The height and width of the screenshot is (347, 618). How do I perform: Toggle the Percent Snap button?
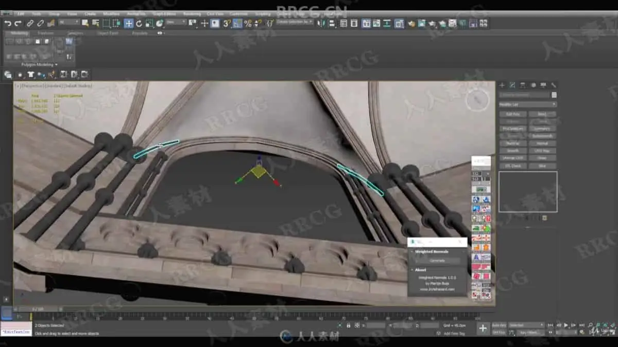pyautogui.click(x=248, y=23)
